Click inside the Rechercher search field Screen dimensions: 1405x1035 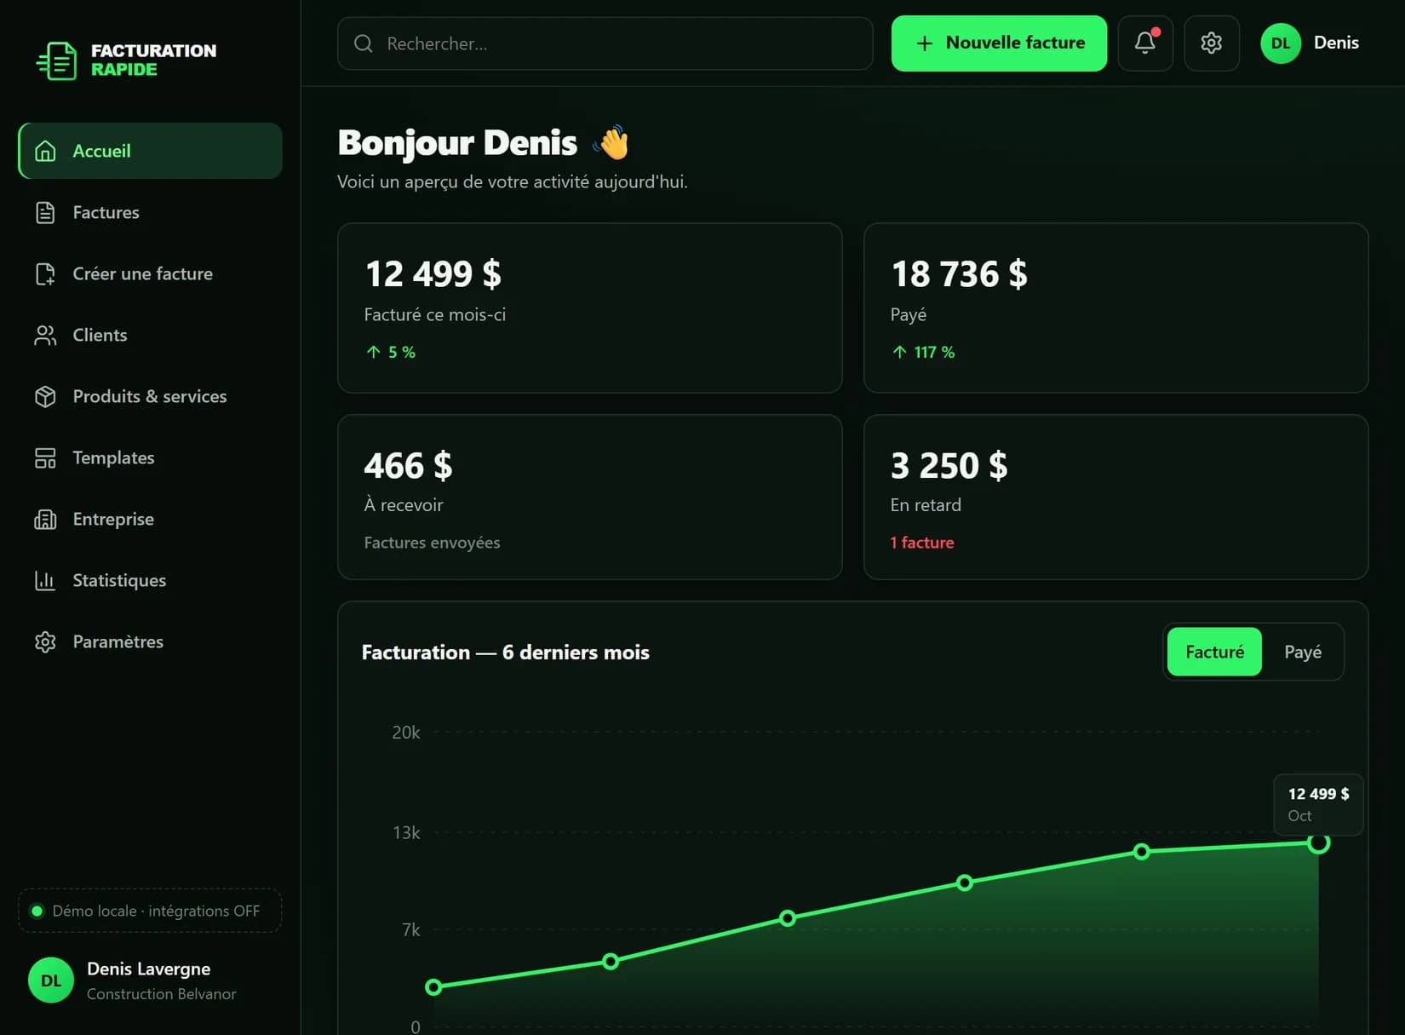point(605,43)
